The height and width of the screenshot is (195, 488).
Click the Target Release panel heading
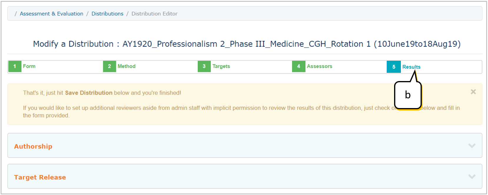pos(40,177)
